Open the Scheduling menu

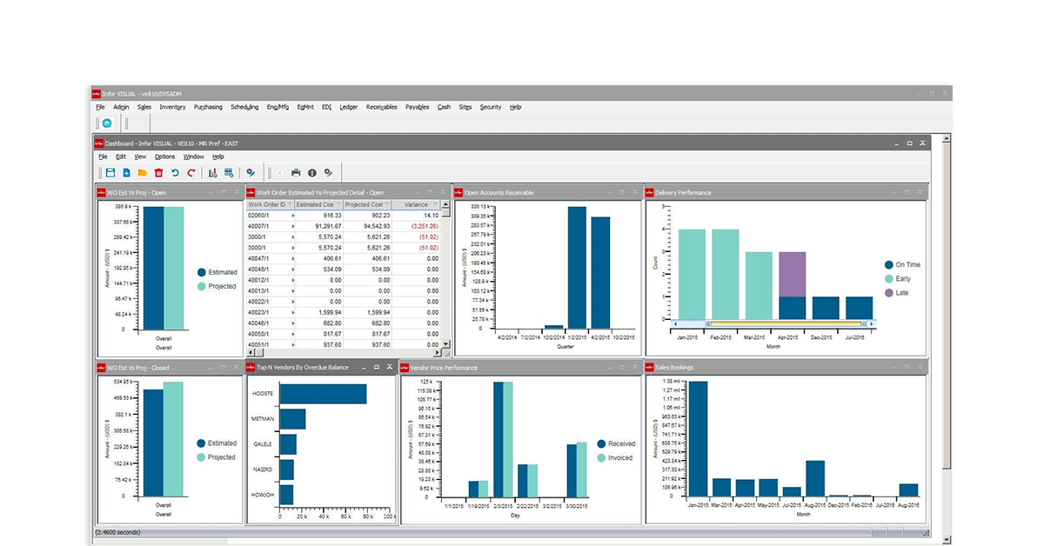pos(244,107)
